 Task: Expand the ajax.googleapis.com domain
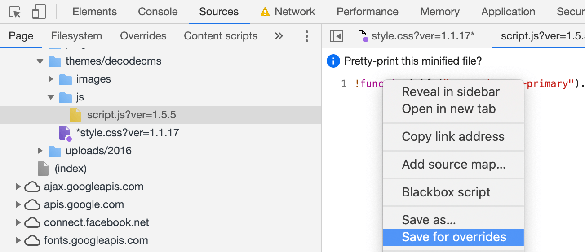click(18, 187)
